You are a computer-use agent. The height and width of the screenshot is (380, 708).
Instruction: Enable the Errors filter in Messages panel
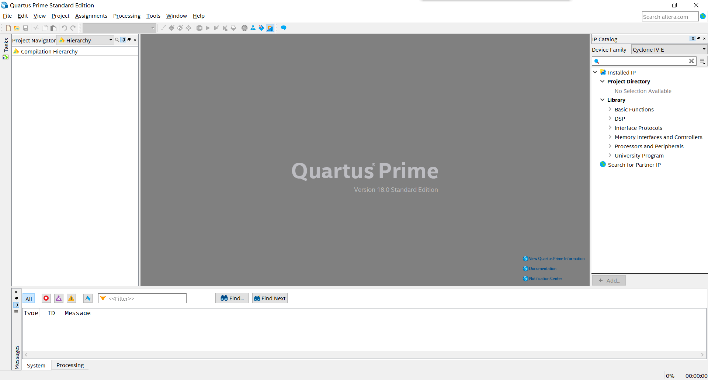click(46, 298)
